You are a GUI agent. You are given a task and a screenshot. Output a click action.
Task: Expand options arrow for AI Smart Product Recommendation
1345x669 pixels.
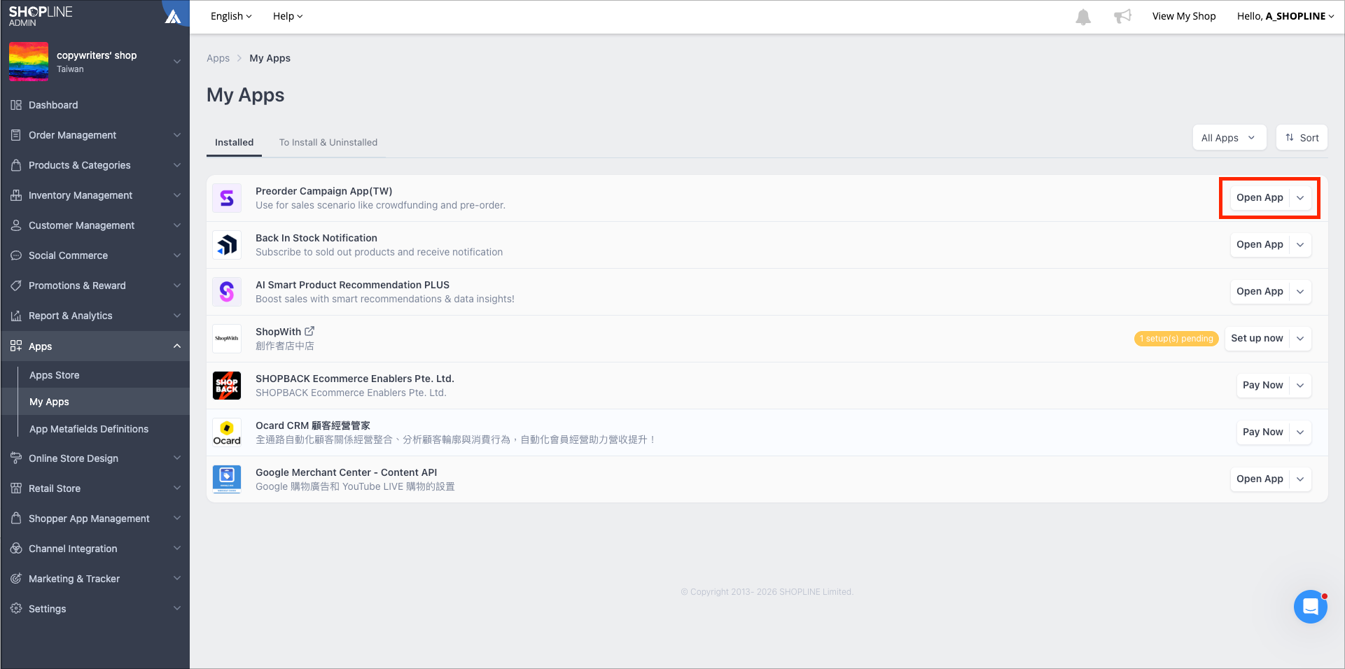tap(1300, 292)
